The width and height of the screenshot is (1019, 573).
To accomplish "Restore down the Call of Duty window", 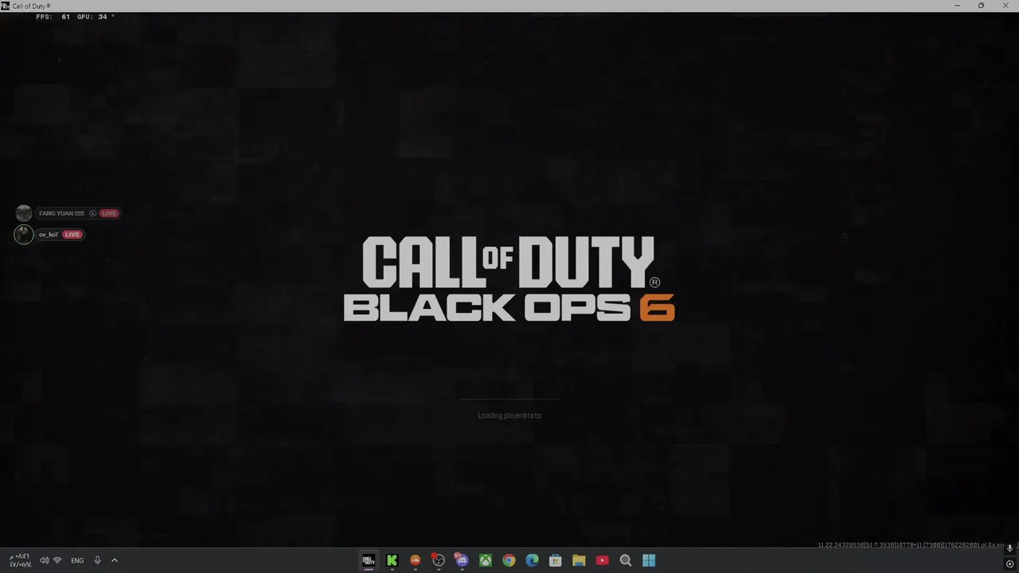I will pos(981,6).
